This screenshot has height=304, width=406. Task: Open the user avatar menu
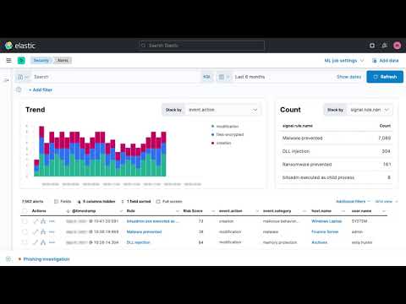click(397, 46)
